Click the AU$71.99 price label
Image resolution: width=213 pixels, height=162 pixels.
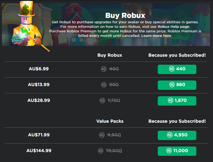pyautogui.click(x=39, y=135)
